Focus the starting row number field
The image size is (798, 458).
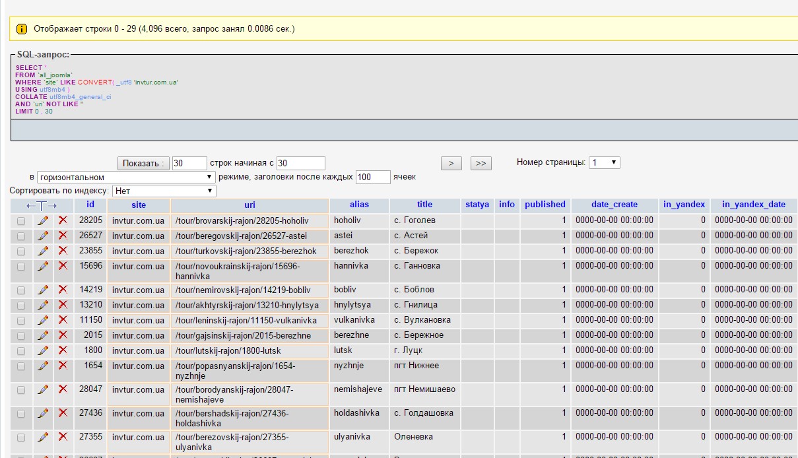tap(301, 163)
